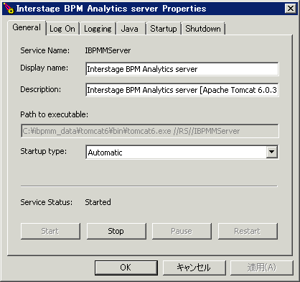Click the Startup type: label
Image resolution: width=300 pixels, height=282 pixels.
tap(44, 151)
